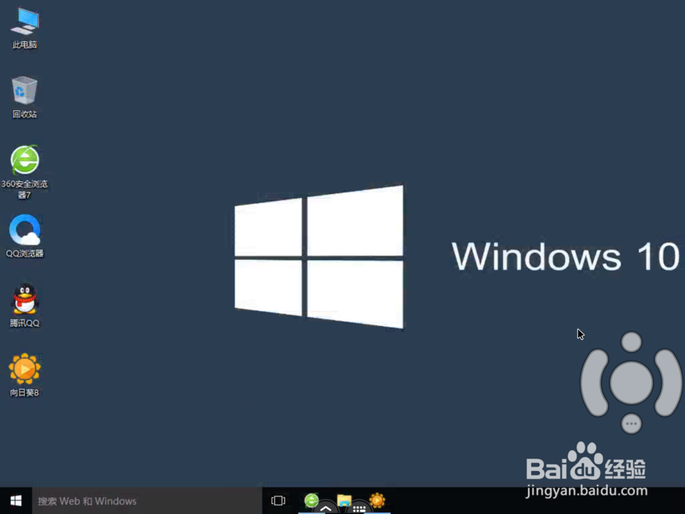
Task: Open the 此电脑 desktop icon
Action: pos(25,28)
